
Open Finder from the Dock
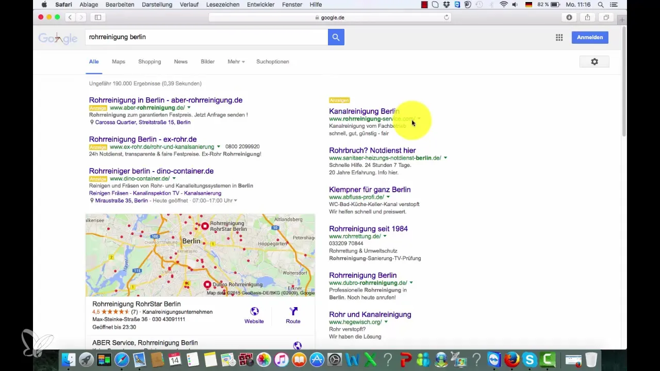tap(68, 360)
